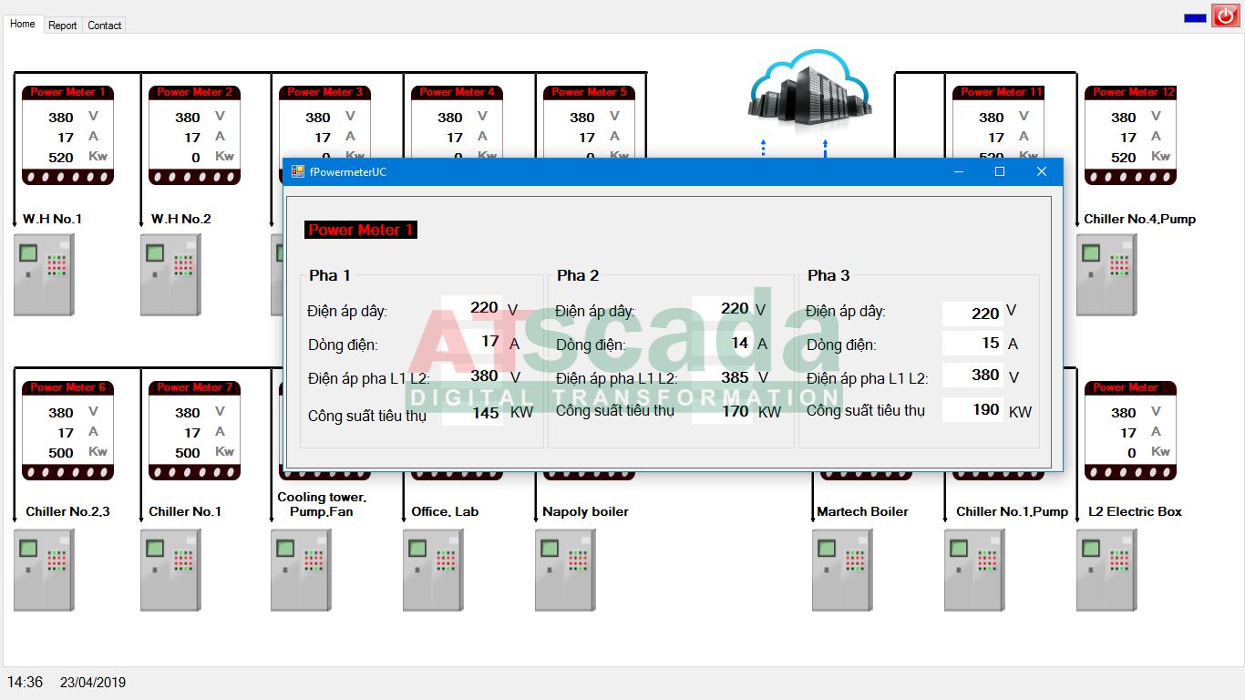Image resolution: width=1245 pixels, height=700 pixels.
Task: Select the Napoly boiler cabinet icon
Action: coord(565,571)
